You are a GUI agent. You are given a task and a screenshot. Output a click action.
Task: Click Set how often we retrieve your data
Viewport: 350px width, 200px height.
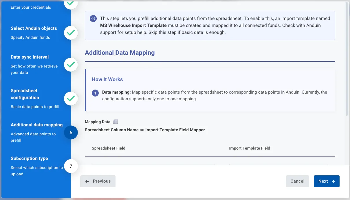[34, 69]
